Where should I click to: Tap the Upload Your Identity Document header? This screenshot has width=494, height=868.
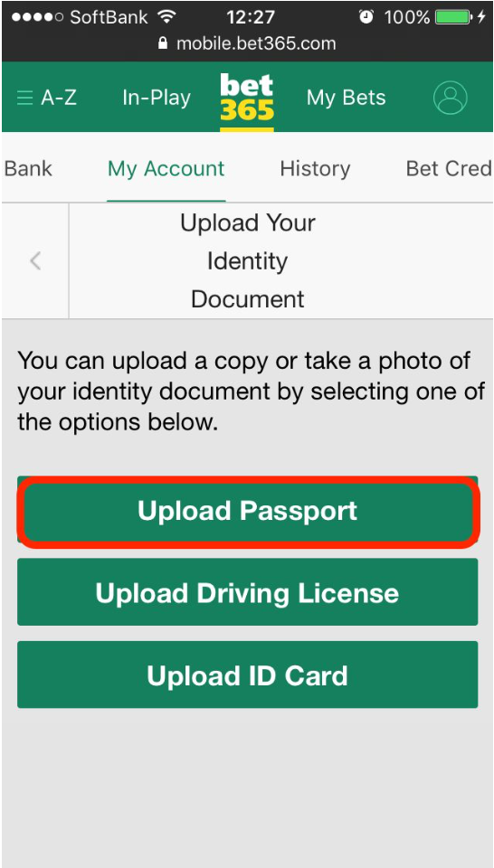point(248,260)
